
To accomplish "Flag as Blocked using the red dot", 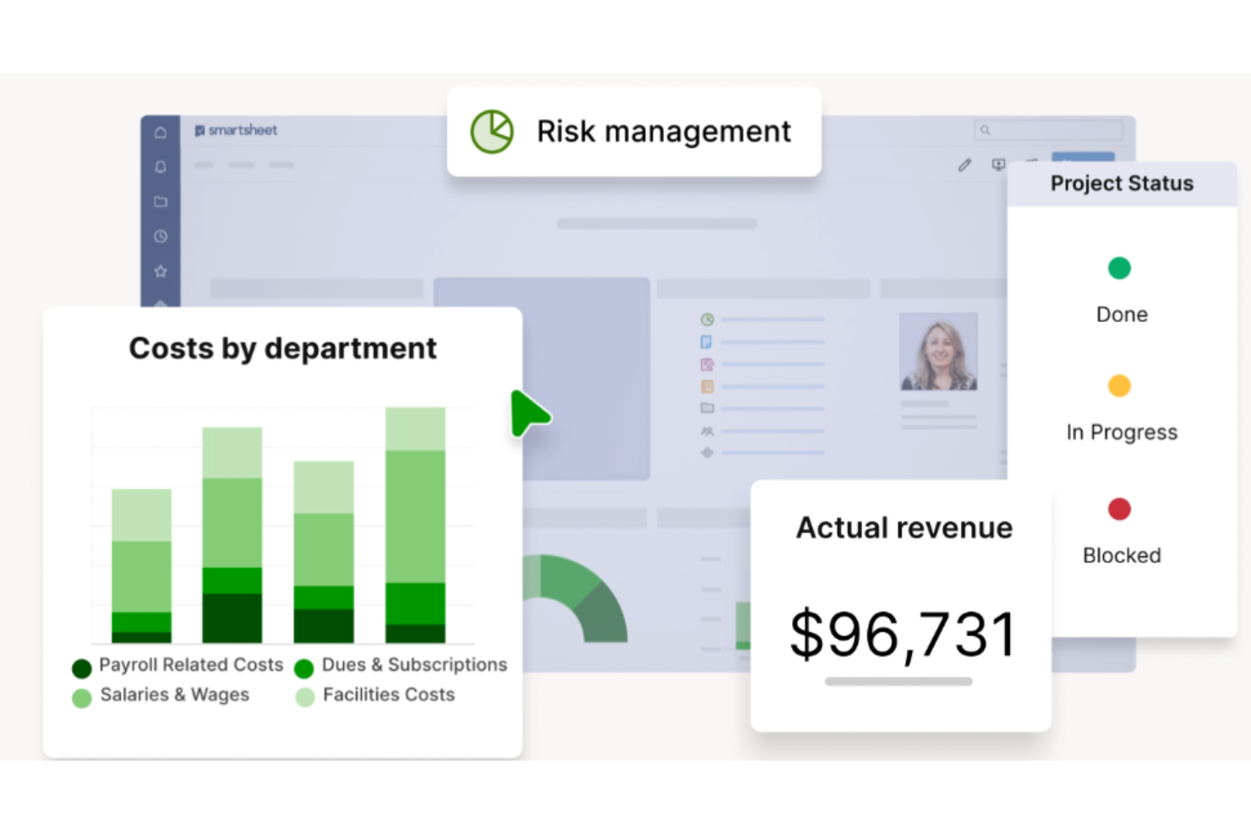I will pos(1119,509).
